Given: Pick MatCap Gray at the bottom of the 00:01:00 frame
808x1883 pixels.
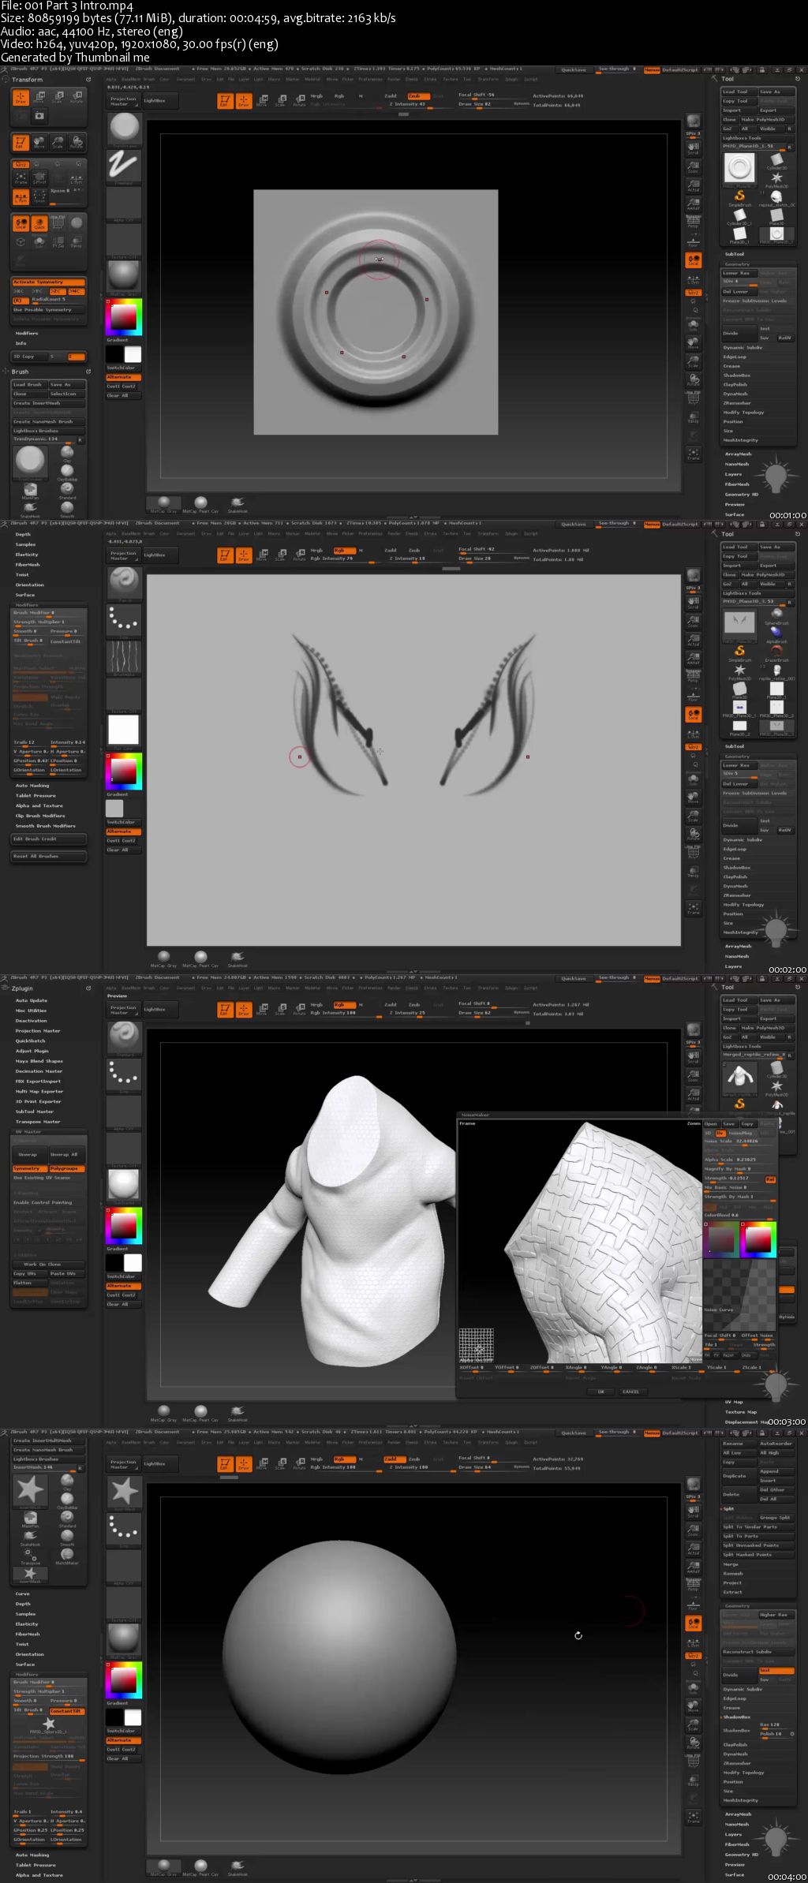Looking at the screenshot, I should point(163,503).
